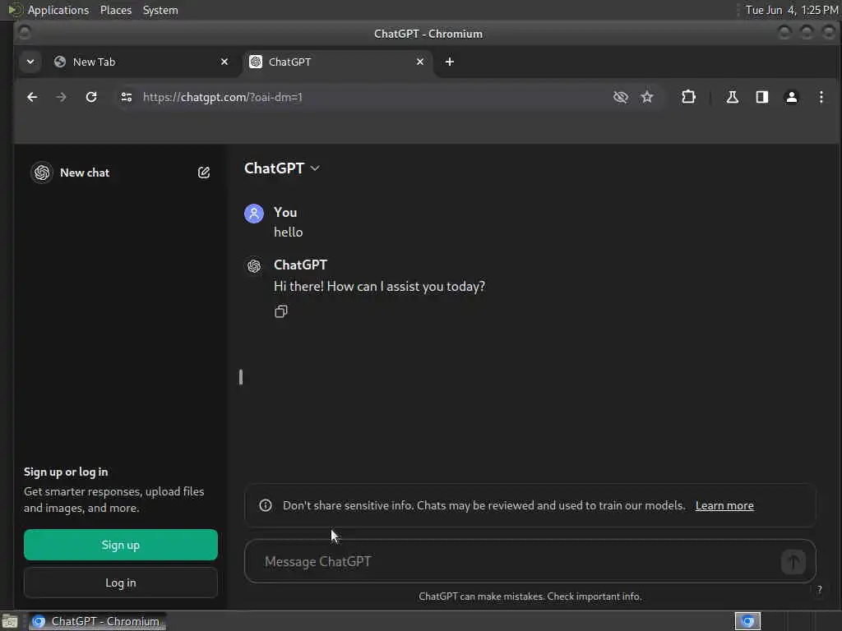Click the workspace switcher in bottom panel
This screenshot has width=842, height=631.
[x=747, y=621]
